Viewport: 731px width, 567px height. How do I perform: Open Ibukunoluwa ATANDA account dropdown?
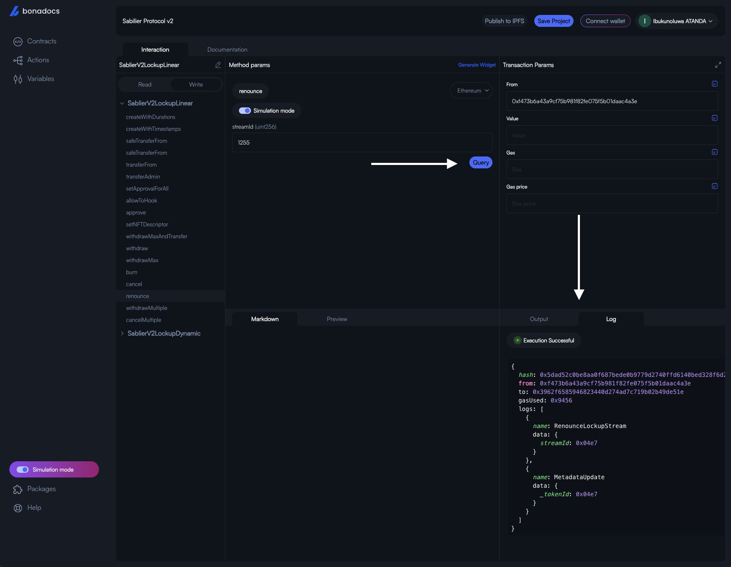[x=677, y=21]
